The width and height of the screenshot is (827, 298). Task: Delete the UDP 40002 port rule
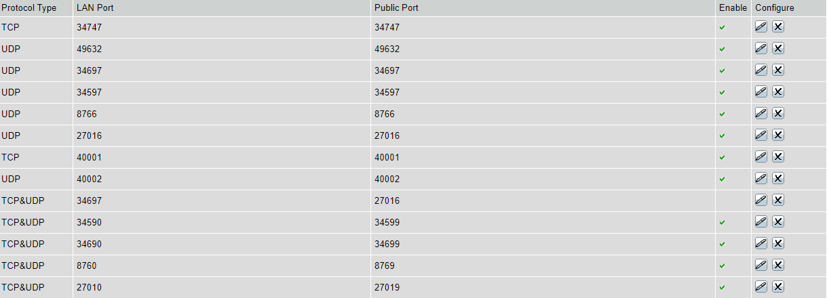pos(778,178)
